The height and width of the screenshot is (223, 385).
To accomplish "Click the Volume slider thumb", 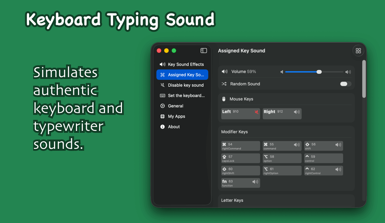I will pos(319,72).
